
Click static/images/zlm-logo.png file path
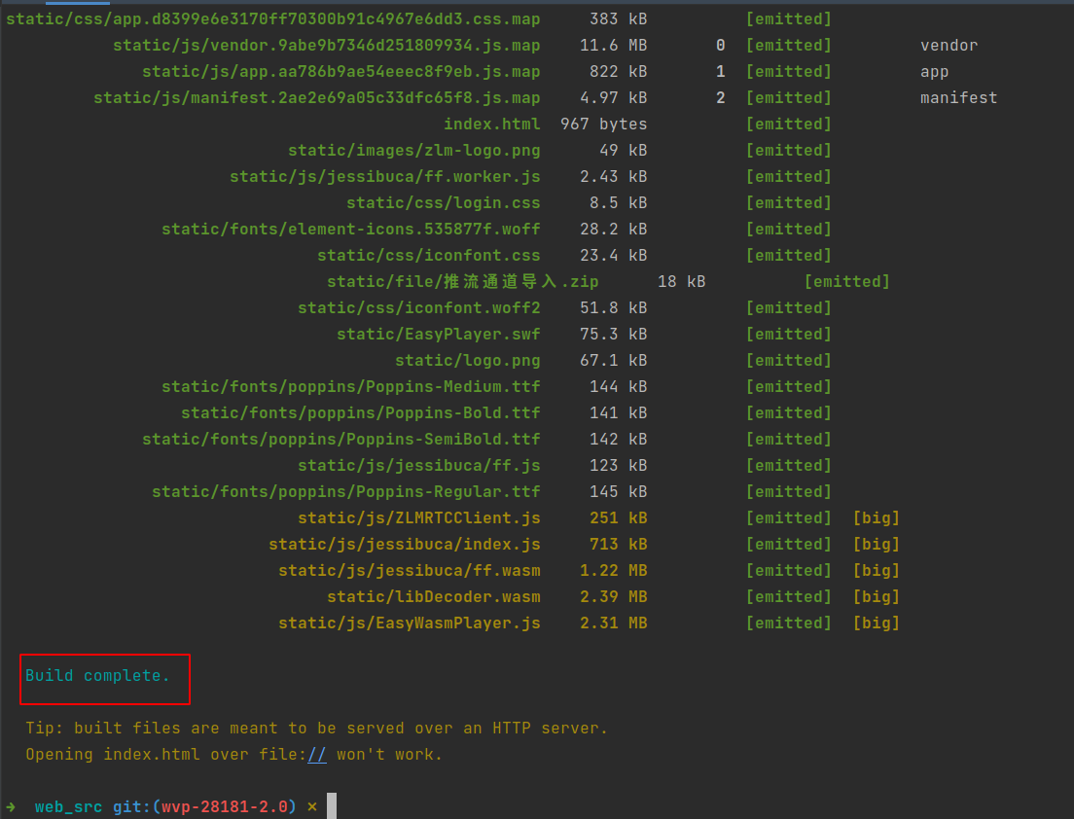[x=413, y=151]
